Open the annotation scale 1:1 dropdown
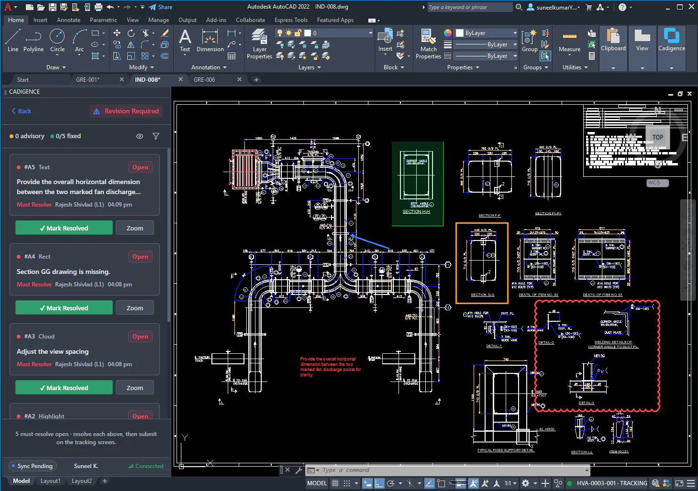Viewport: 698px width, 491px height. [511, 483]
